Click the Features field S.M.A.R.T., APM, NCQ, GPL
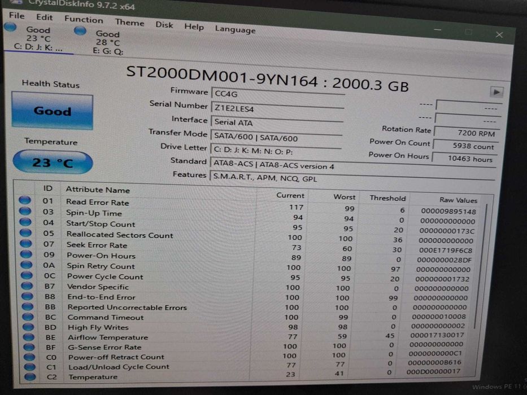This screenshot has width=527, height=395. (351, 179)
